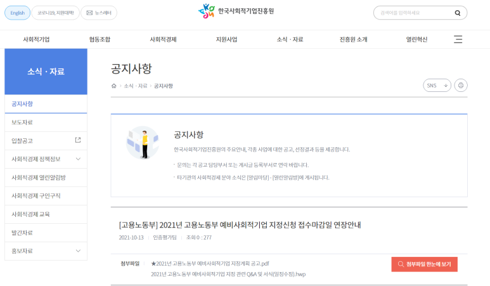This screenshot has height=286, width=490.
Task: Click the article title about 접수마감일 연장안내
Action: click(x=240, y=224)
